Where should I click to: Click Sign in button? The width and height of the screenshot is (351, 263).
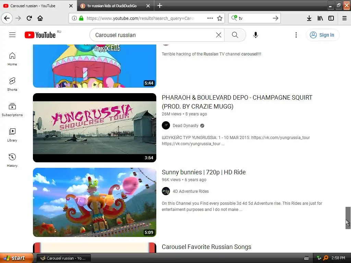coord(322,35)
